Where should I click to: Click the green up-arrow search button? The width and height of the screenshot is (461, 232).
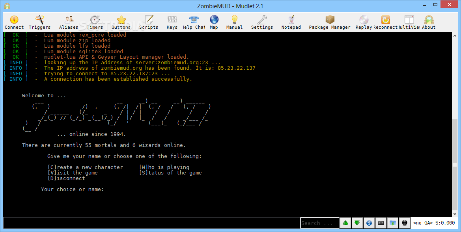coord(345,223)
